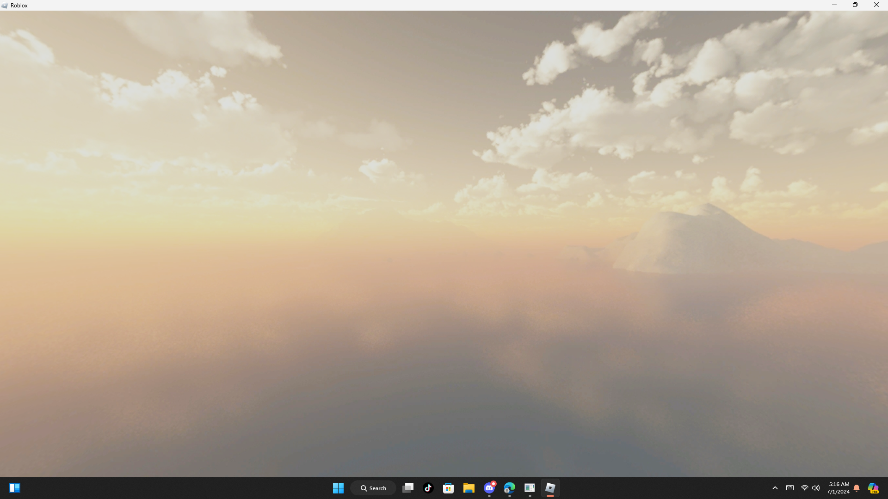Switch to Microsoft Edge on the taskbar

[x=510, y=488]
